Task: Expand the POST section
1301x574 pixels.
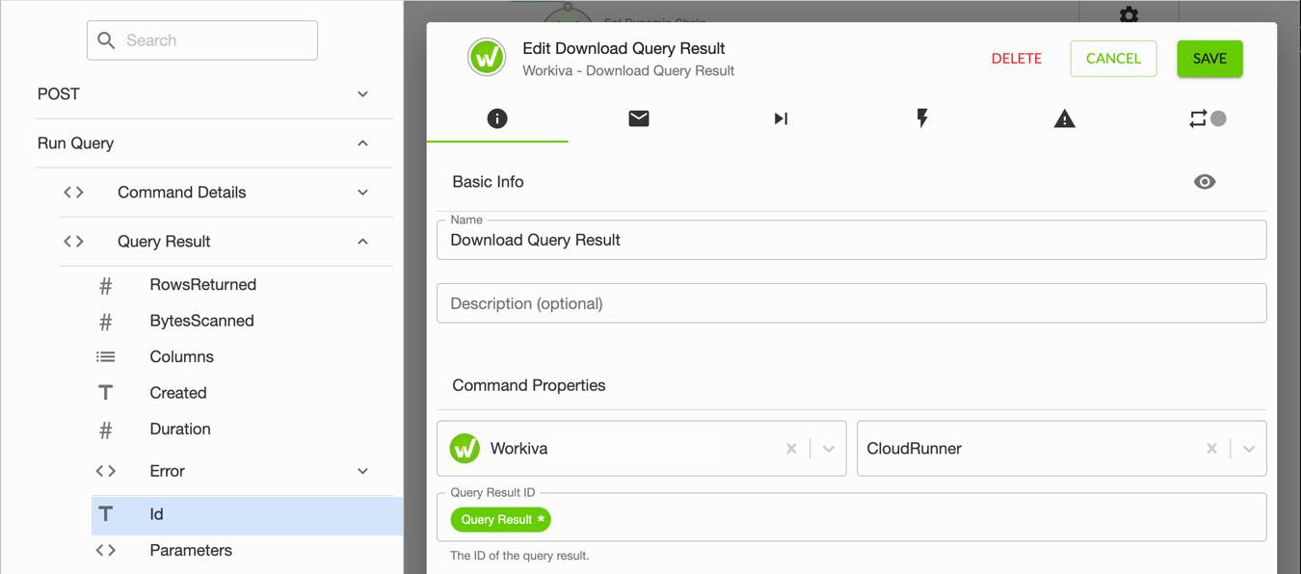Action: coord(362,94)
